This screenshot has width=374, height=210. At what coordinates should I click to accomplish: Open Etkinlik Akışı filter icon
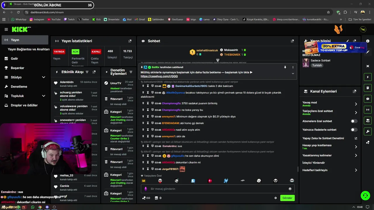[x=87, y=72]
